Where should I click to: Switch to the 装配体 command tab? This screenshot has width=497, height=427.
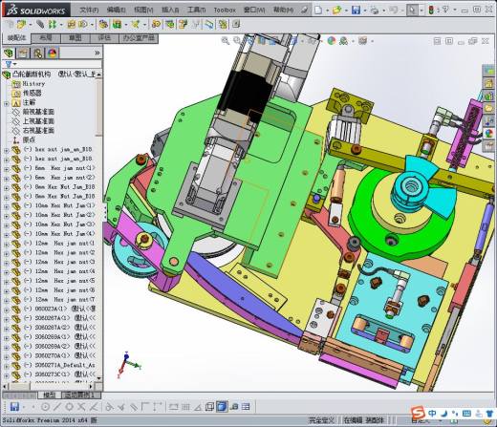tap(16, 38)
